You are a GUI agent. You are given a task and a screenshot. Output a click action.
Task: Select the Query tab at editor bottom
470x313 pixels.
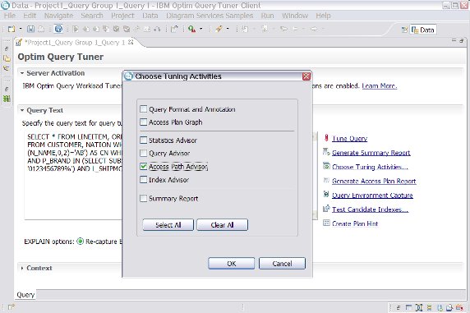pos(25,295)
